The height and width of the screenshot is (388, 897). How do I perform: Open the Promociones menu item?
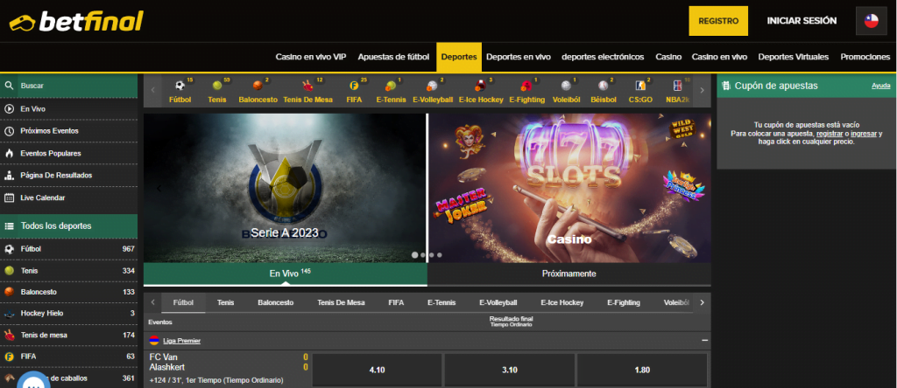click(x=865, y=57)
